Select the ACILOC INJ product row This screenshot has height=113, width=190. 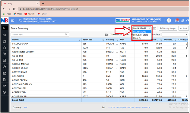tap(99, 76)
